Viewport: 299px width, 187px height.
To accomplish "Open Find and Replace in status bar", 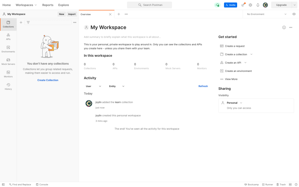I will click(20, 185).
